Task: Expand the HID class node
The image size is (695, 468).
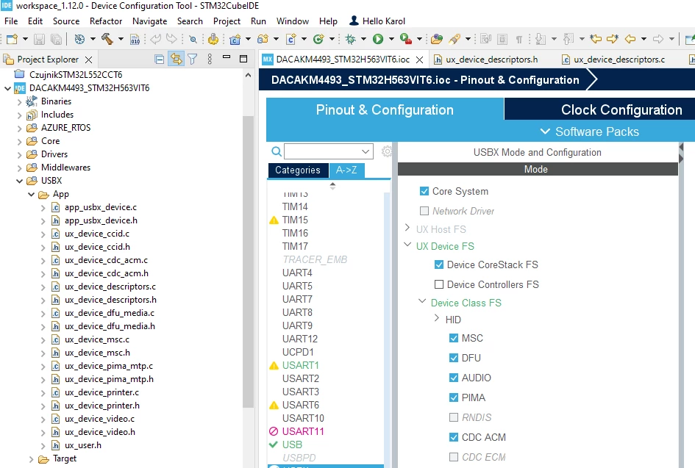Action: click(x=437, y=318)
